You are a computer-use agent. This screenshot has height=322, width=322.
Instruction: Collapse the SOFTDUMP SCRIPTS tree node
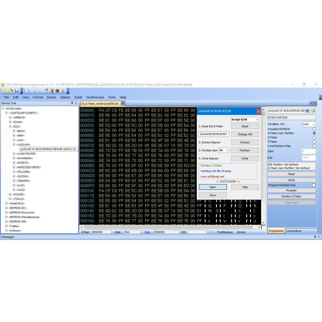pos(6,113)
